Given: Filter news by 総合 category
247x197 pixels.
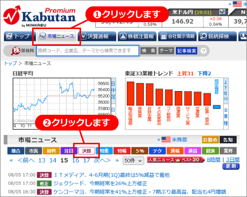Looking at the screenshot, I should pos(16,151).
